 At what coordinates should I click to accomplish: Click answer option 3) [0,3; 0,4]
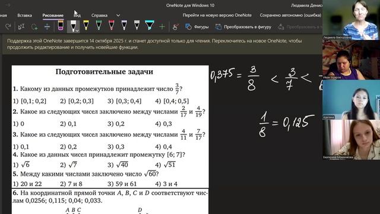click(125, 101)
